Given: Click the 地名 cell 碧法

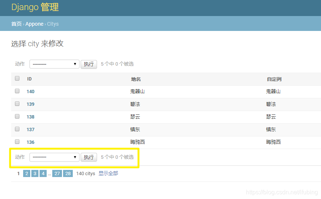Looking at the screenshot, I should pos(135,104).
